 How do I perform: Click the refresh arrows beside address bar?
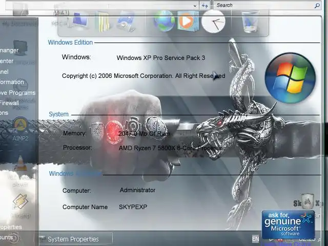(x=204, y=6)
